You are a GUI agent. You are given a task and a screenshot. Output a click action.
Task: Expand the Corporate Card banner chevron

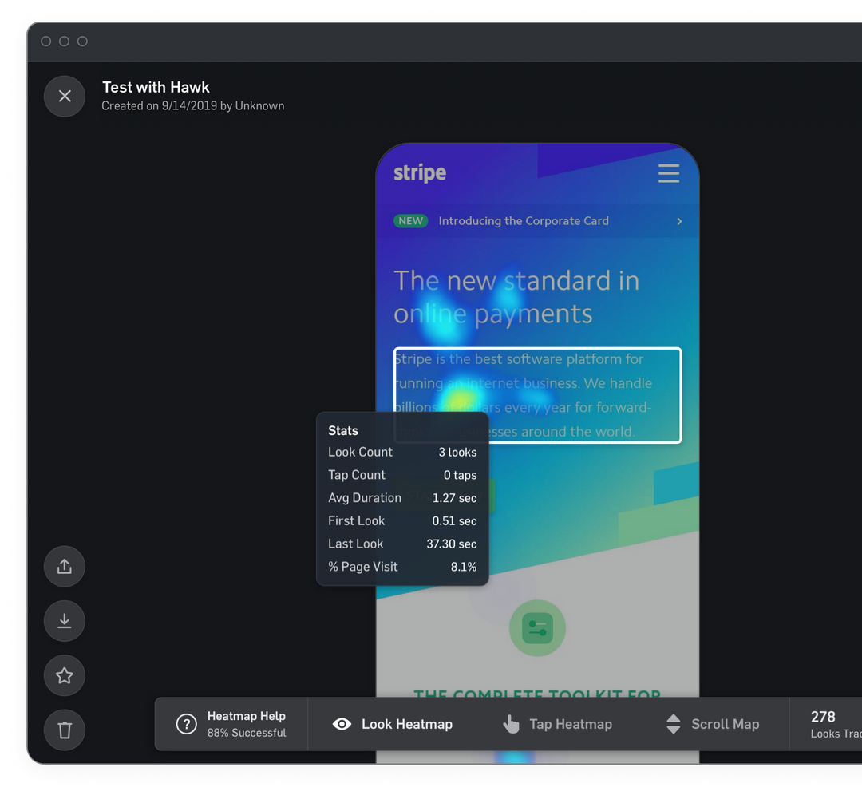point(679,221)
